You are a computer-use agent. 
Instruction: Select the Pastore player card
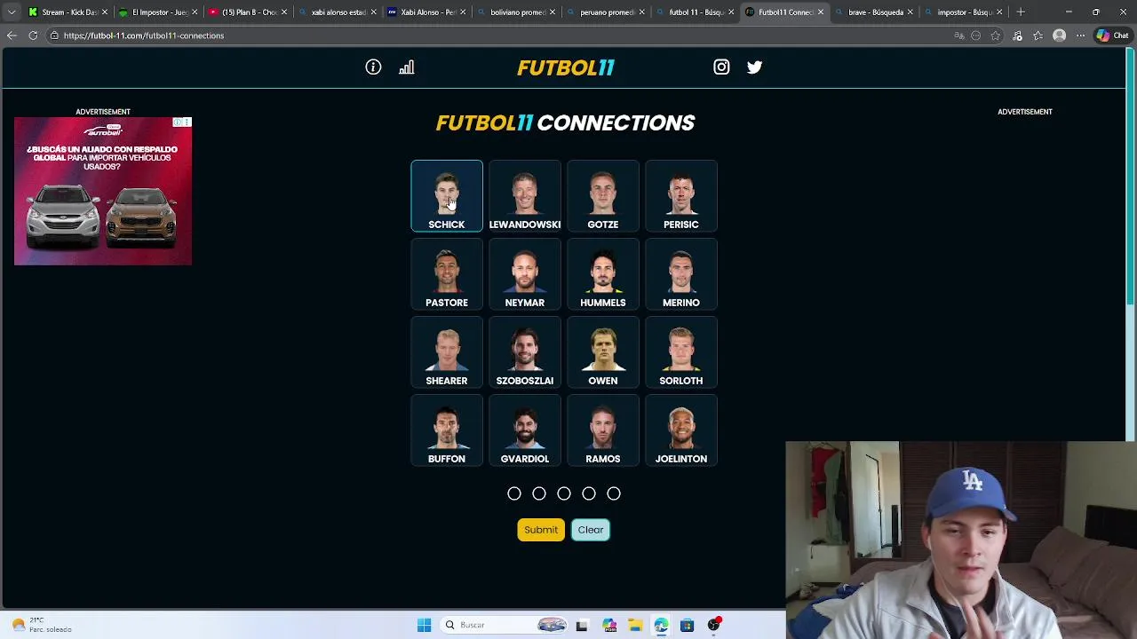tap(447, 274)
